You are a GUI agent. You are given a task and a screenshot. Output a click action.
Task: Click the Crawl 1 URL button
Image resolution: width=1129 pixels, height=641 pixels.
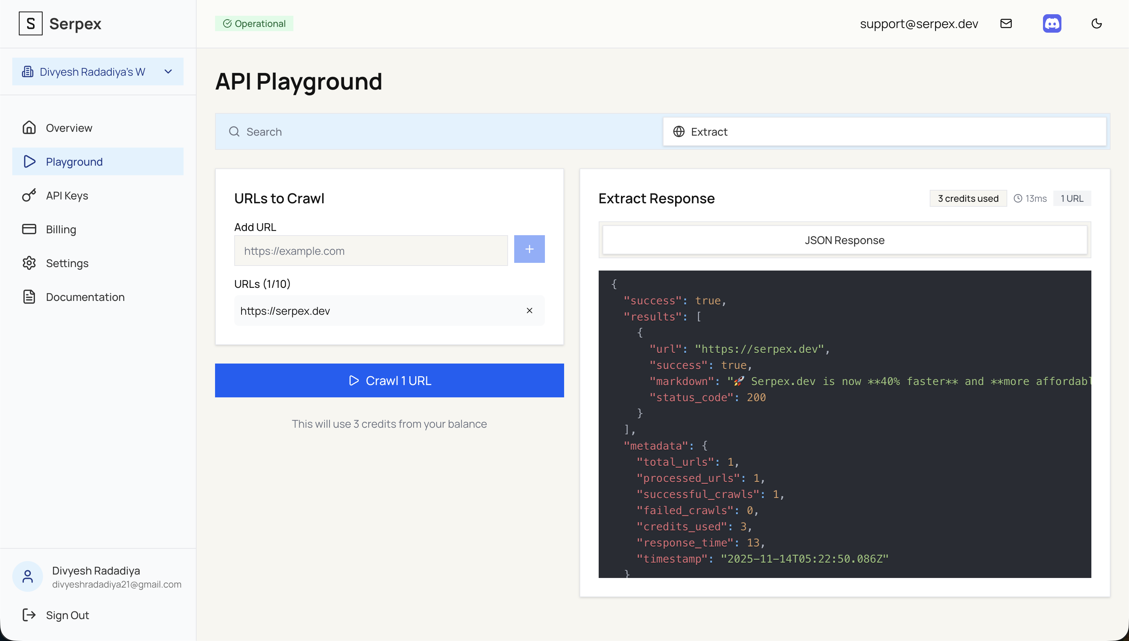[389, 380]
